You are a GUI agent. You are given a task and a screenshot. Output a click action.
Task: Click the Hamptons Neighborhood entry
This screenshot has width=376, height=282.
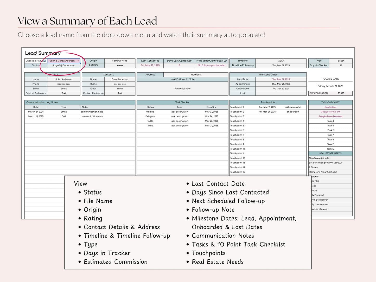tap(330, 172)
